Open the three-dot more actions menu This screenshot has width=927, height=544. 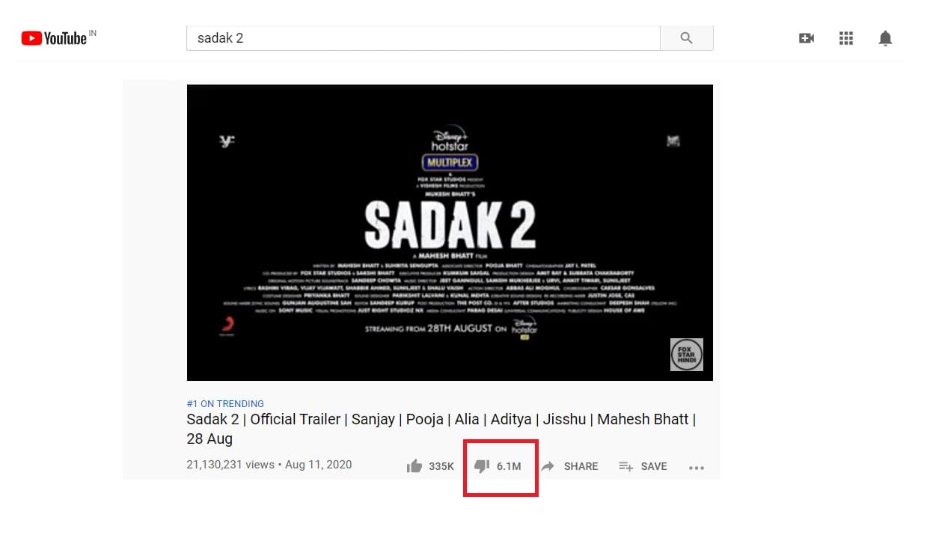[697, 468]
